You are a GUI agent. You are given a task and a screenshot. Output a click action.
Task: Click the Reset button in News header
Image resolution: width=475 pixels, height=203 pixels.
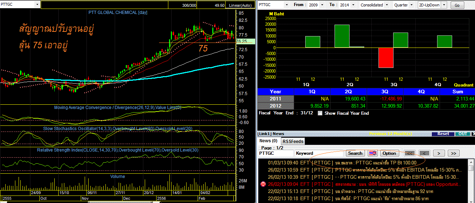tap(443, 134)
